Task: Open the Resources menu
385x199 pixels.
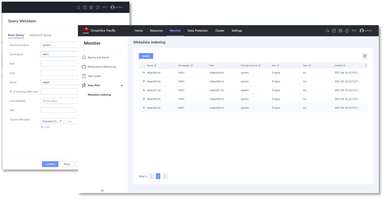Action: (156, 31)
